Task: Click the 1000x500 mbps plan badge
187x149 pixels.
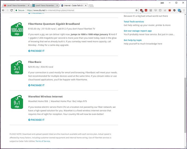Action: pos(17,29)
